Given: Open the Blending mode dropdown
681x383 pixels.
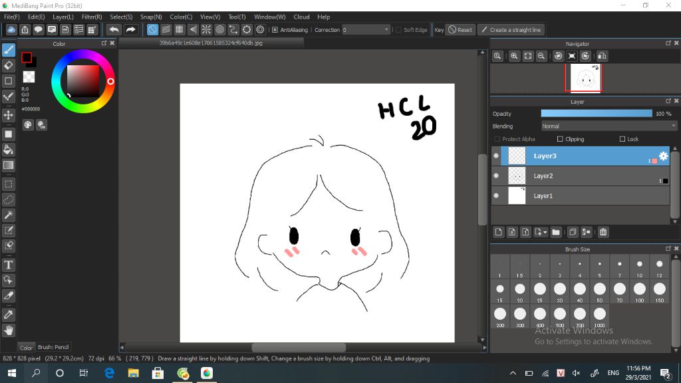Looking at the screenshot, I should tap(609, 126).
